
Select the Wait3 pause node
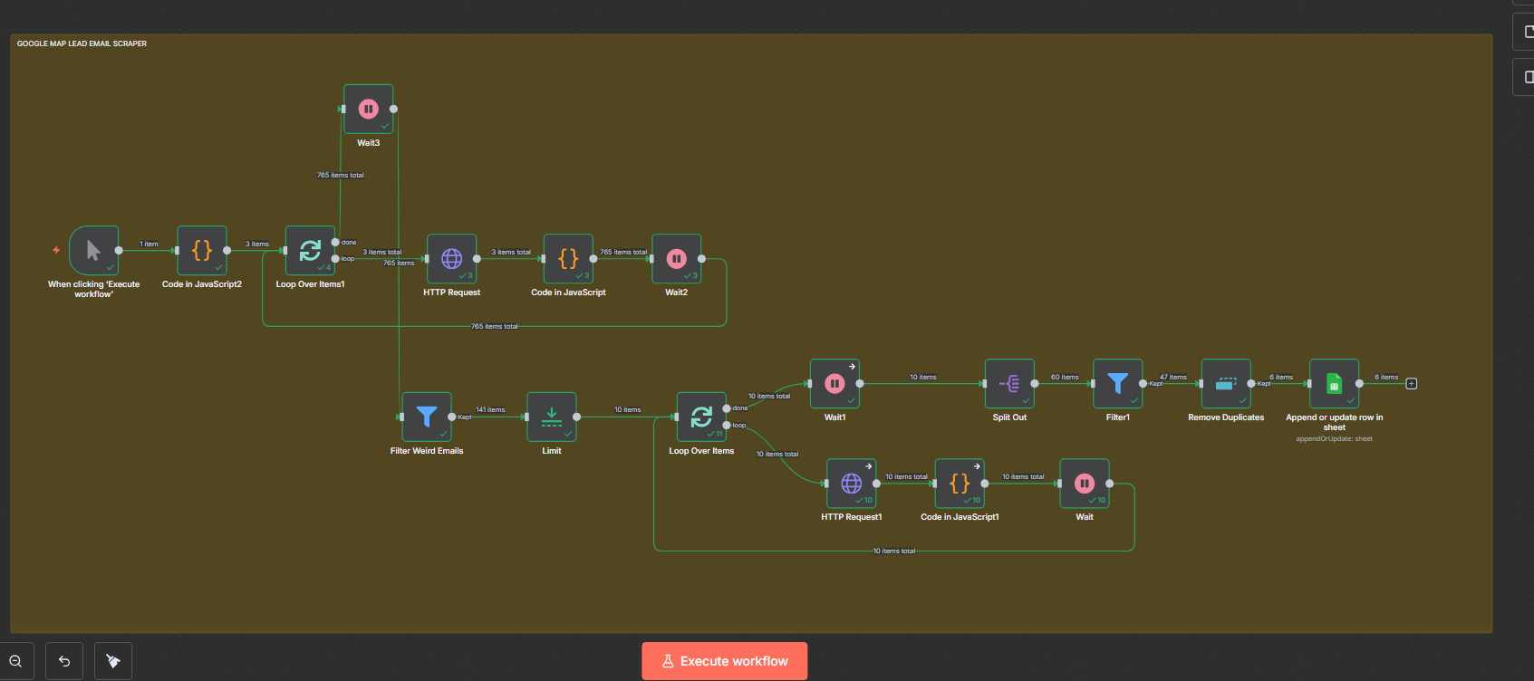click(368, 110)
